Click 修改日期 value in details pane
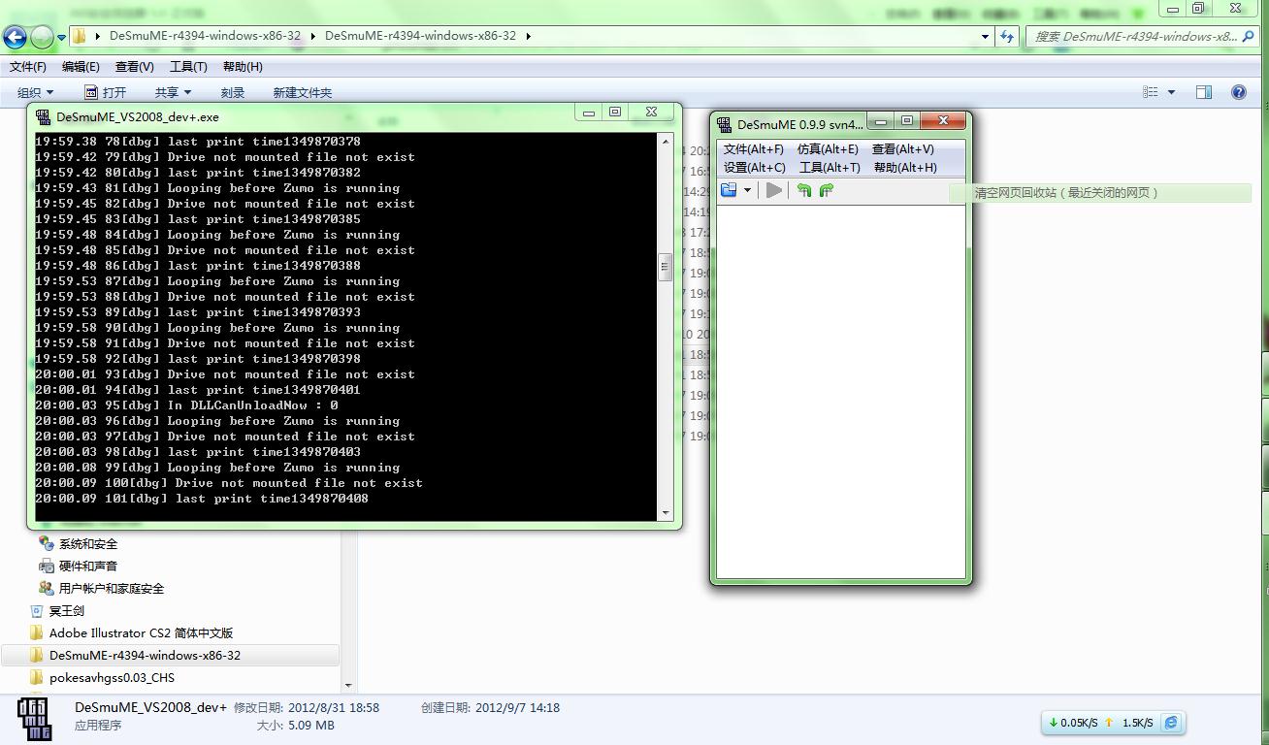 coord(332,708)
